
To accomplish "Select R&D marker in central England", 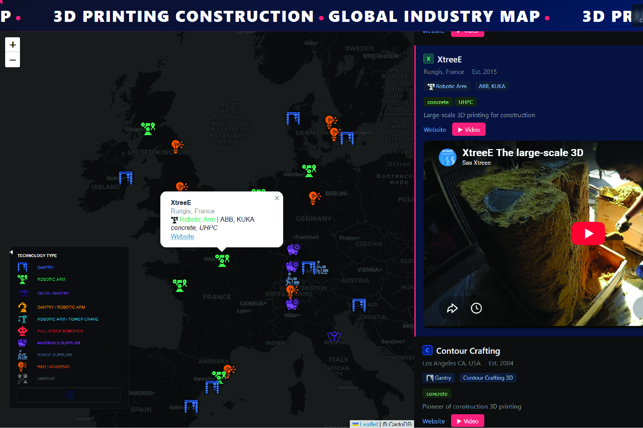I will click(181, 187).
